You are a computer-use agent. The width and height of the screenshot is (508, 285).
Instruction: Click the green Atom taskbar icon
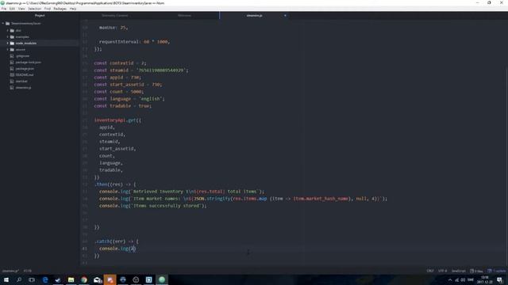tap(162, 279)
